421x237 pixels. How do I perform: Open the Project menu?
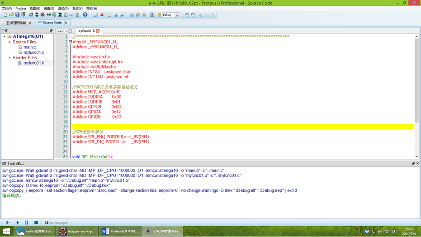(x=21, y=9)
